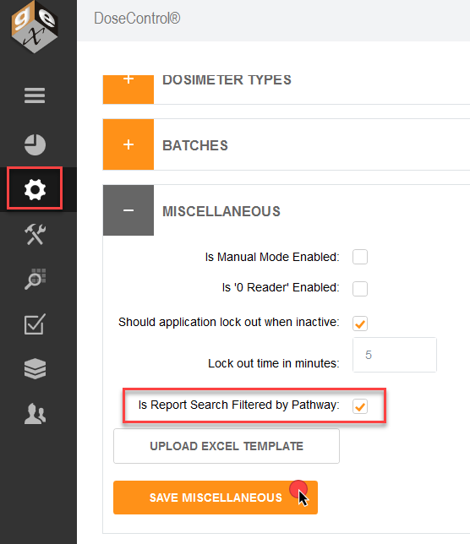
Task: Select the gear settings icon
Action: (35, 189)
